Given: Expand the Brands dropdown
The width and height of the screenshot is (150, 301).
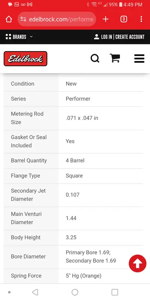Looking at the screenshot, I should (19, 36).
